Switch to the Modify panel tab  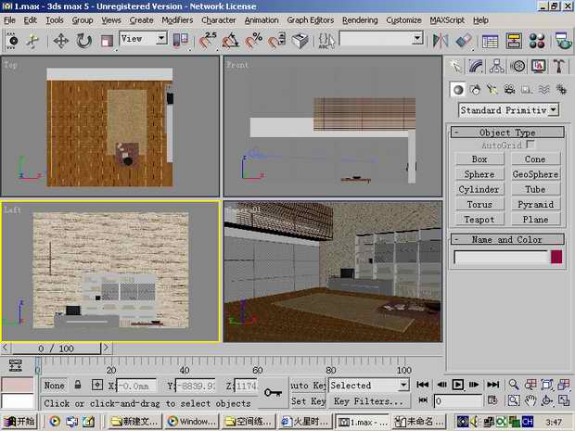476,67
